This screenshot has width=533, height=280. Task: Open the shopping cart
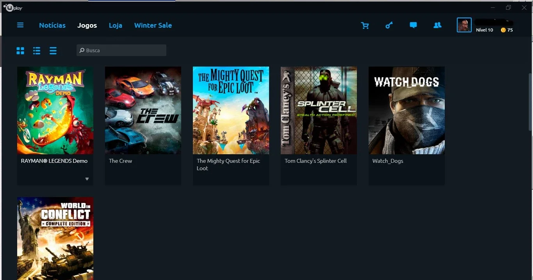point(365,25)
